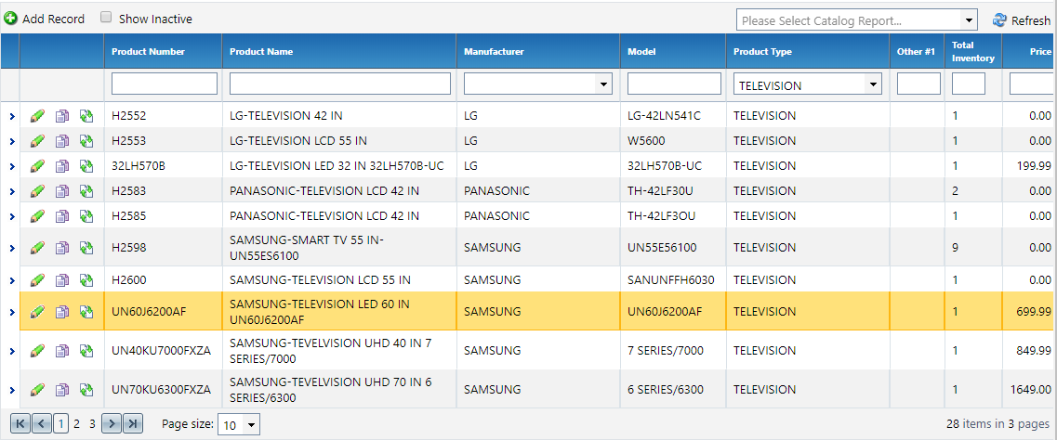Screen dimensions: 1057x440
Task: Go to last page of results
Action: point(134,424)
